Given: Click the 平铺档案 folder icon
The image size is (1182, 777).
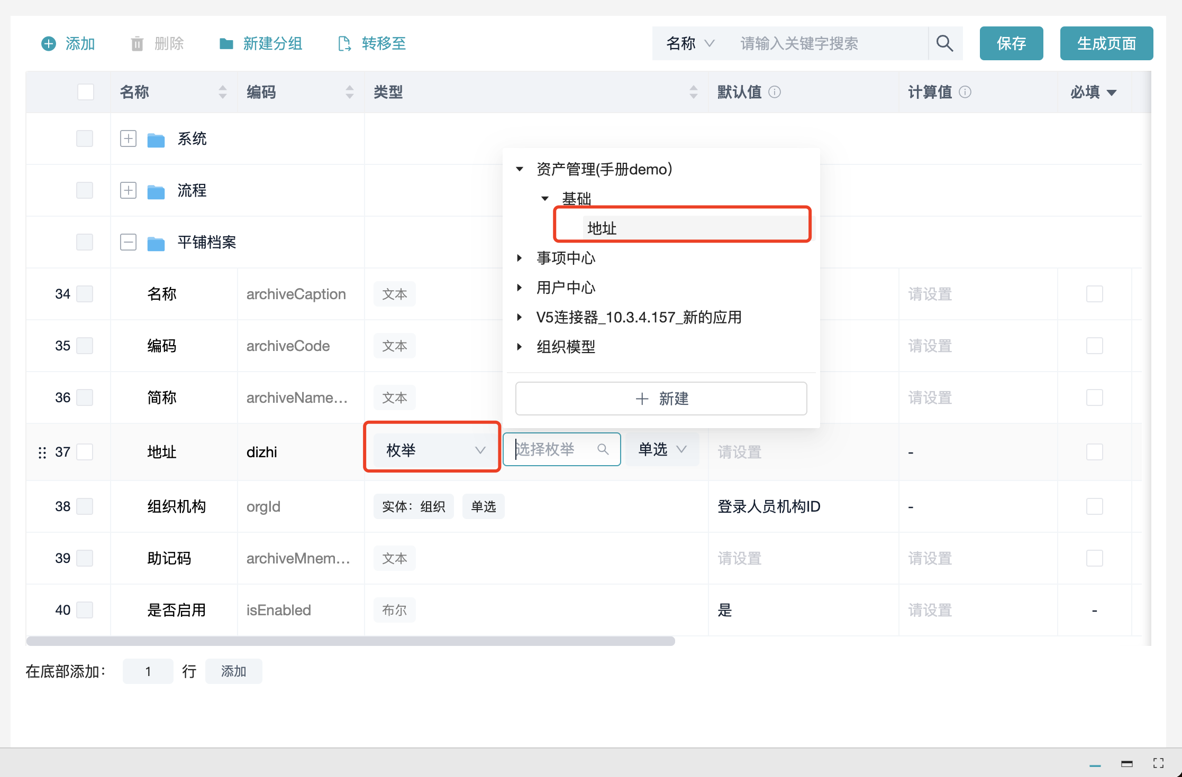Looking at the screenshot, I should pyautogui.click(x=156, y=243).
